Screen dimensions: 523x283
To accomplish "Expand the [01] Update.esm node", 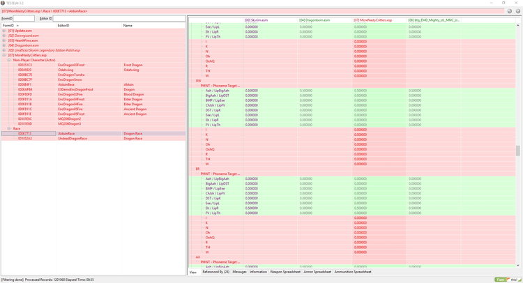I will 4,31.
